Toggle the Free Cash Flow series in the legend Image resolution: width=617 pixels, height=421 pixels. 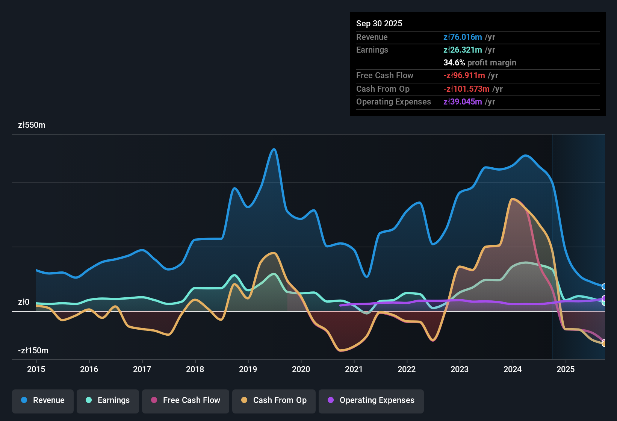point(185,400)
